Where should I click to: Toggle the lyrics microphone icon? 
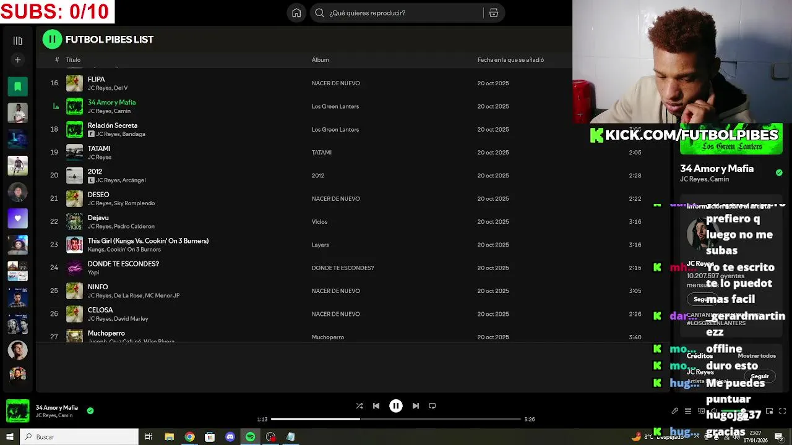(675, 411)
